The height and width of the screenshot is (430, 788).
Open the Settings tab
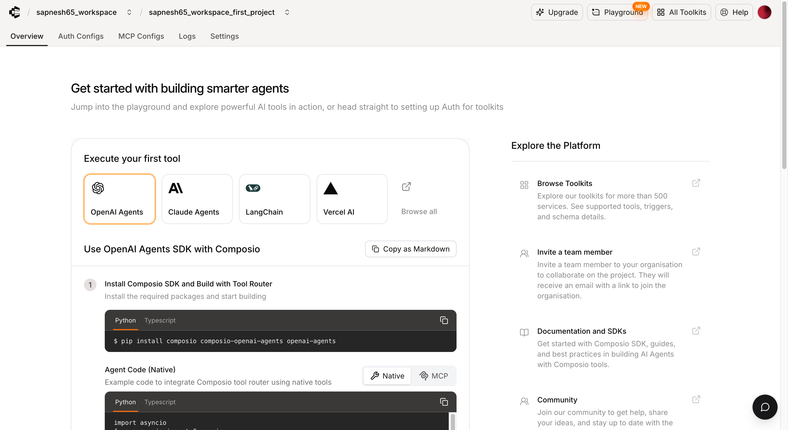pyautogui.click(x=224, y=36)
